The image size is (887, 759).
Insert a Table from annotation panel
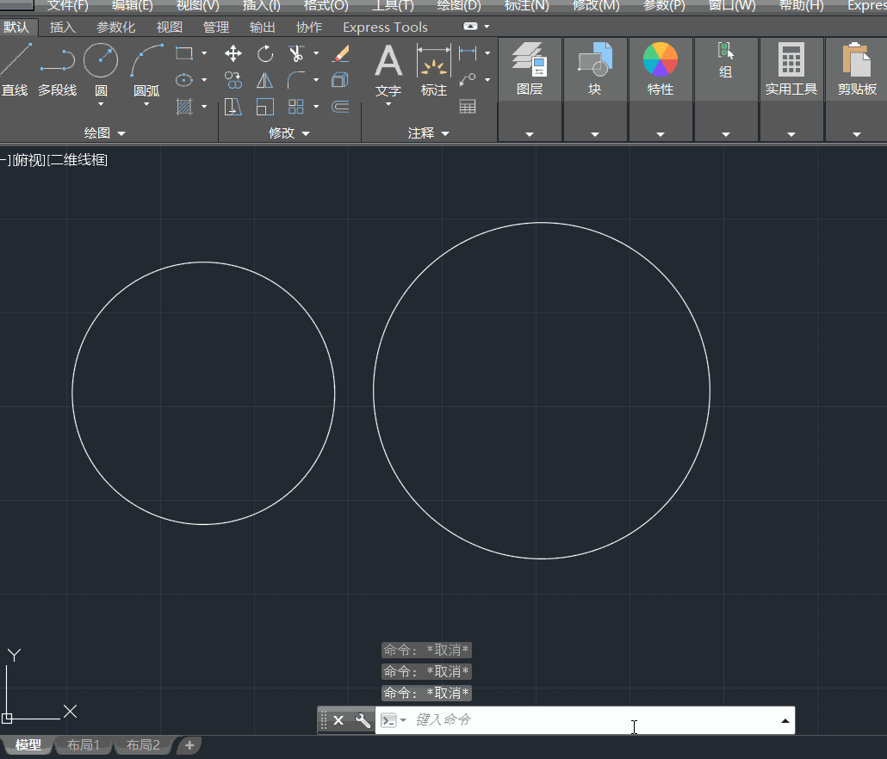(468, 106)
